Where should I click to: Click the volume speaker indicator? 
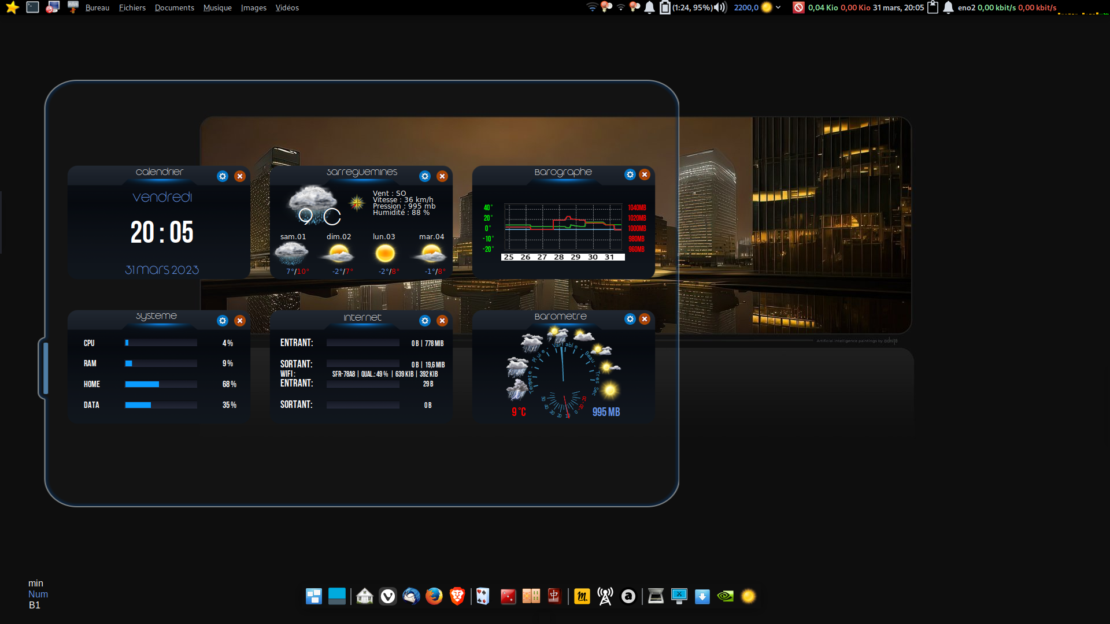click(719, 8)
